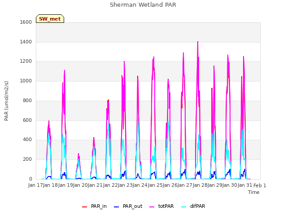
Task: Click the Jan 18 totPAR peak near 600
Action: point(49,121)
